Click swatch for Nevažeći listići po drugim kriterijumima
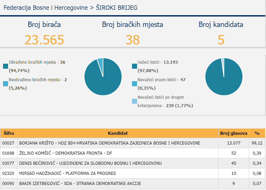The height and width of the screenshot is (190, 266). tap(135, 101)
